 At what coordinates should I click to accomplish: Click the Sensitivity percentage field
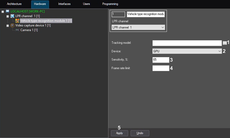161,60
